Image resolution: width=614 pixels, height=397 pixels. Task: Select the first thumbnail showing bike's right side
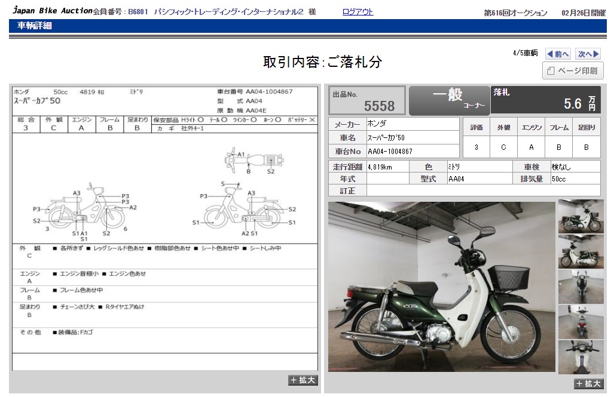[x=581, y=216]
